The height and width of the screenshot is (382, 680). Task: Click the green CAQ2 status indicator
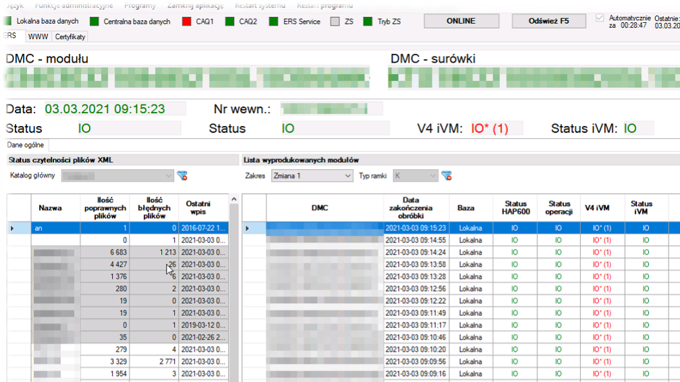230,22
